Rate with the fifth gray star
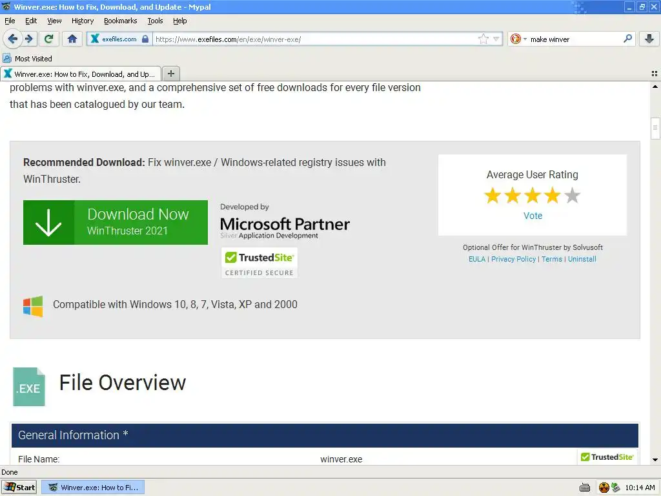Viewport: 661px width, 496px height. (572, 196)
